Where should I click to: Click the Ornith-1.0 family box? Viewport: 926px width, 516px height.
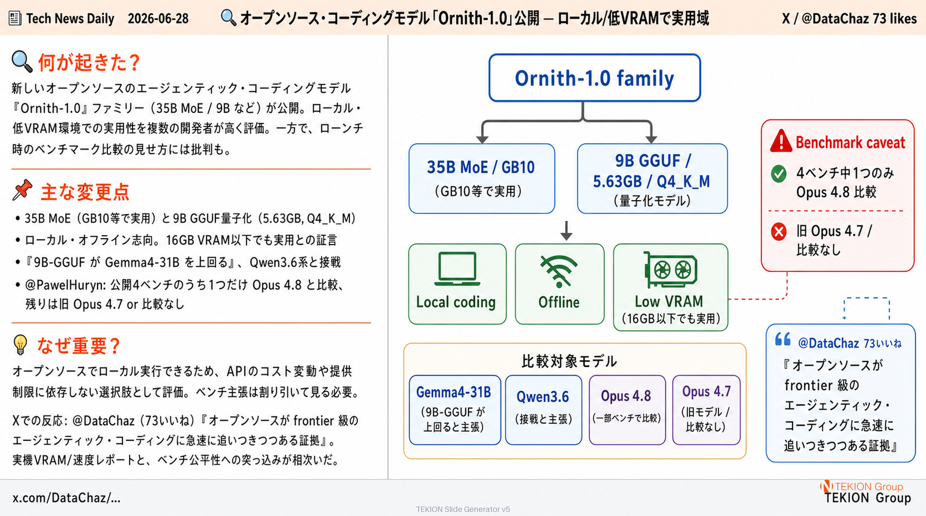click(595, 78)
